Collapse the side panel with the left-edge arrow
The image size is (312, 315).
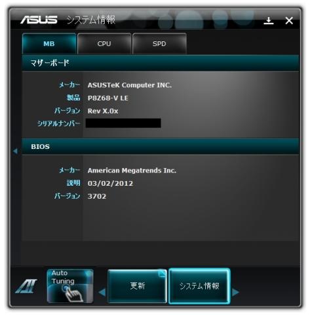[15, 151]
